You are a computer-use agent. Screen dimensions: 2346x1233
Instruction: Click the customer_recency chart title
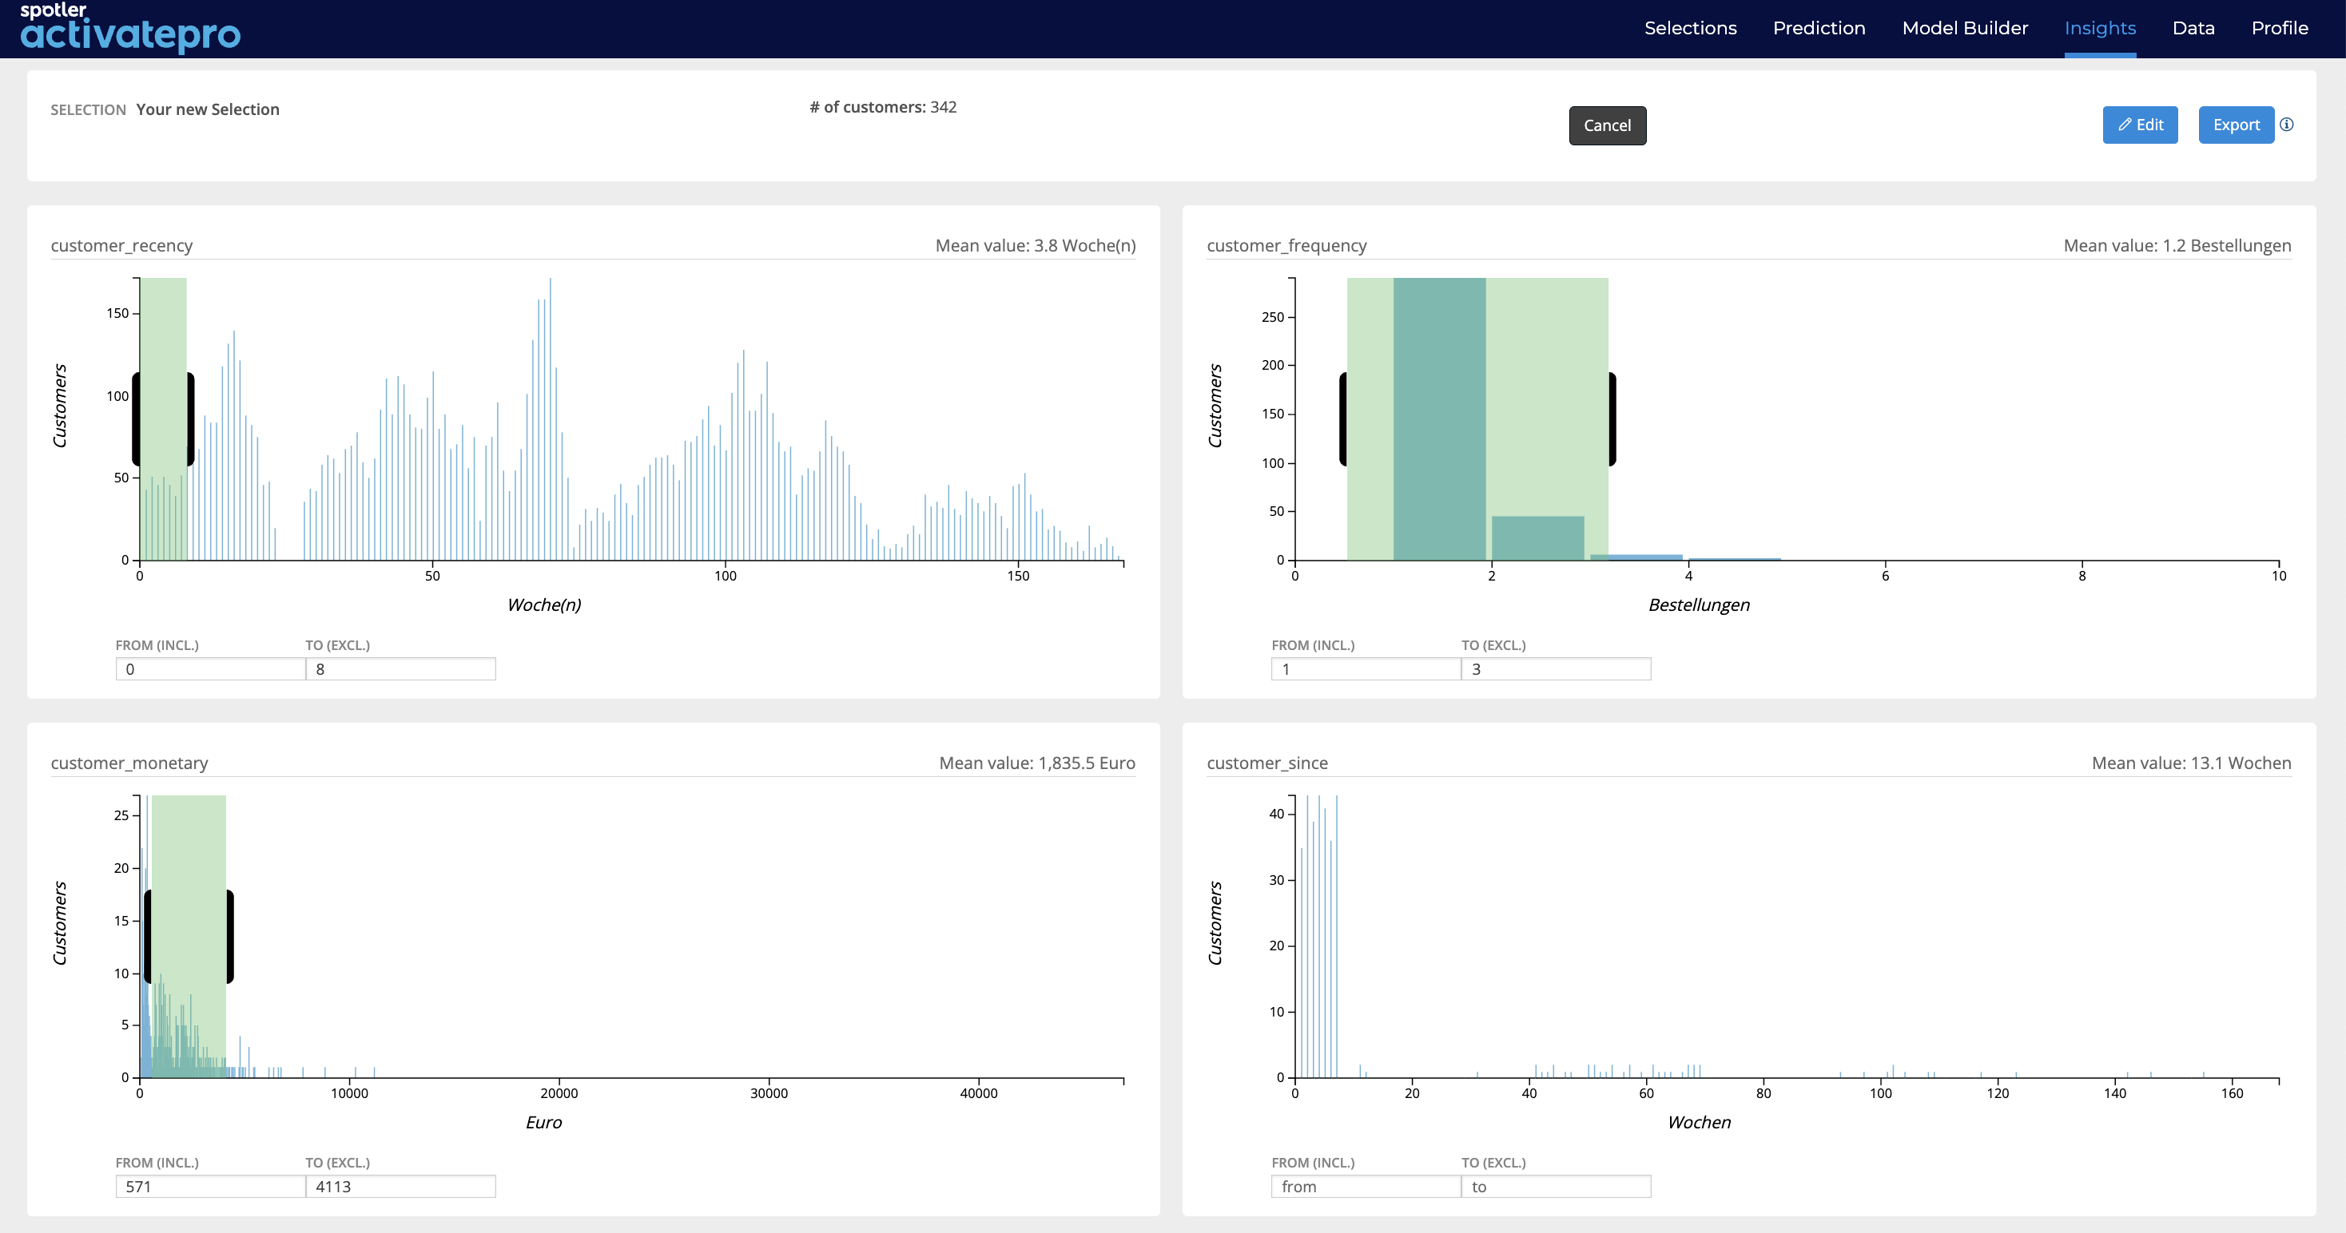point(121,246)
